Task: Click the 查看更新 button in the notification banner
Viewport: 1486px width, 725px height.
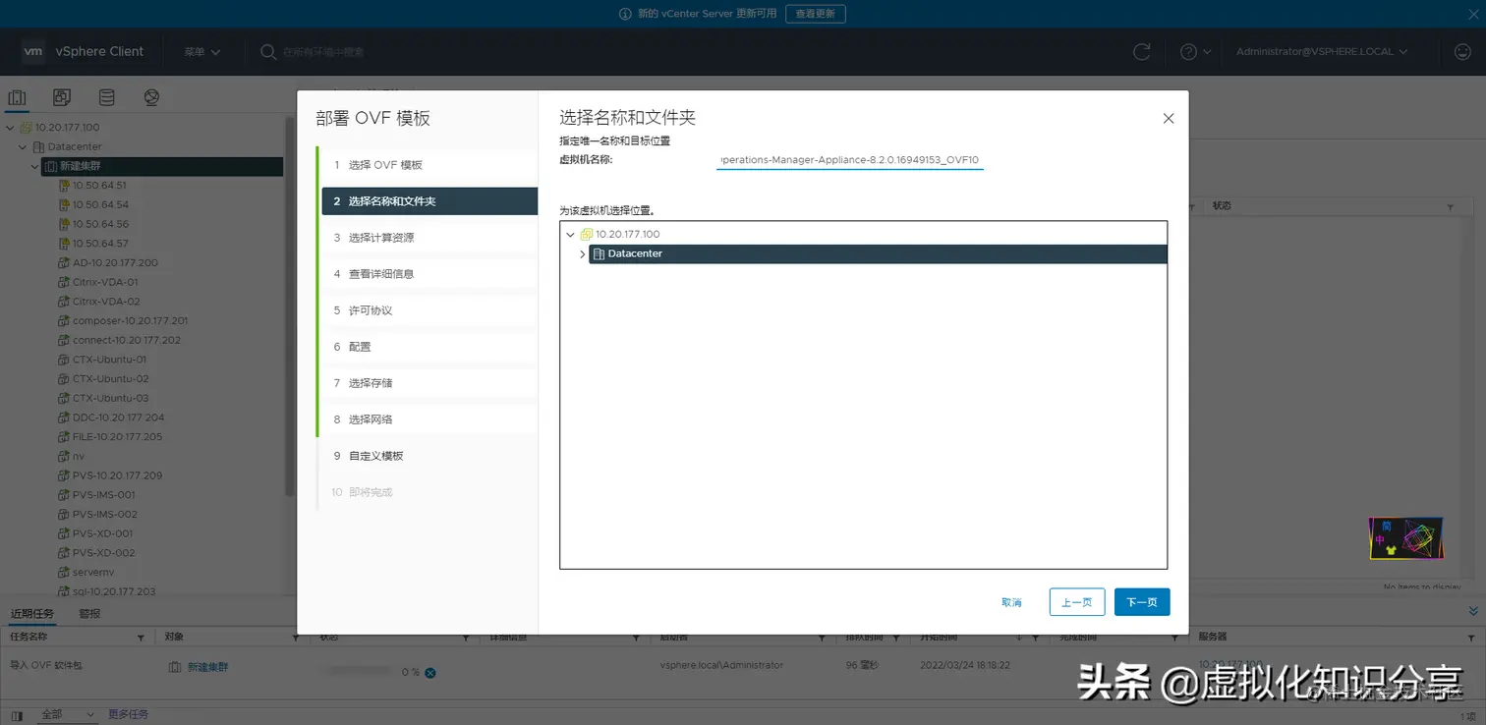Action: 815,13
